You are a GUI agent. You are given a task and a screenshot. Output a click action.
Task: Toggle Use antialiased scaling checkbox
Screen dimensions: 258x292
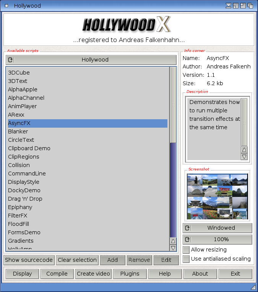pos(186,259)
